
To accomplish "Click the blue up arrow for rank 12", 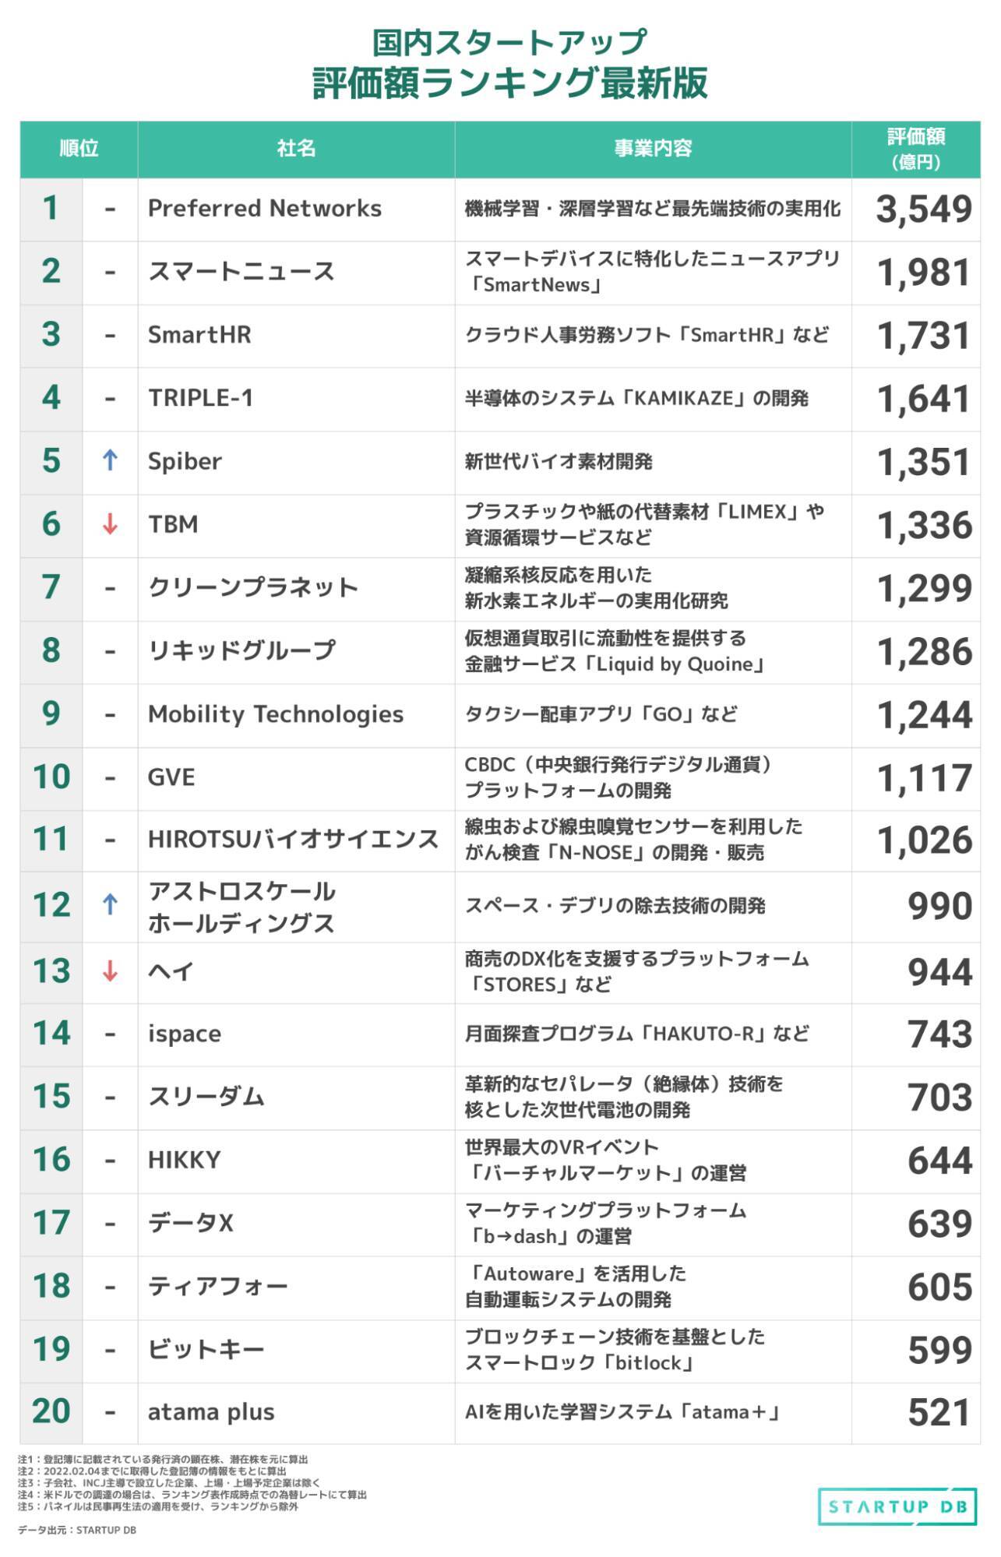I will [110, 904].
